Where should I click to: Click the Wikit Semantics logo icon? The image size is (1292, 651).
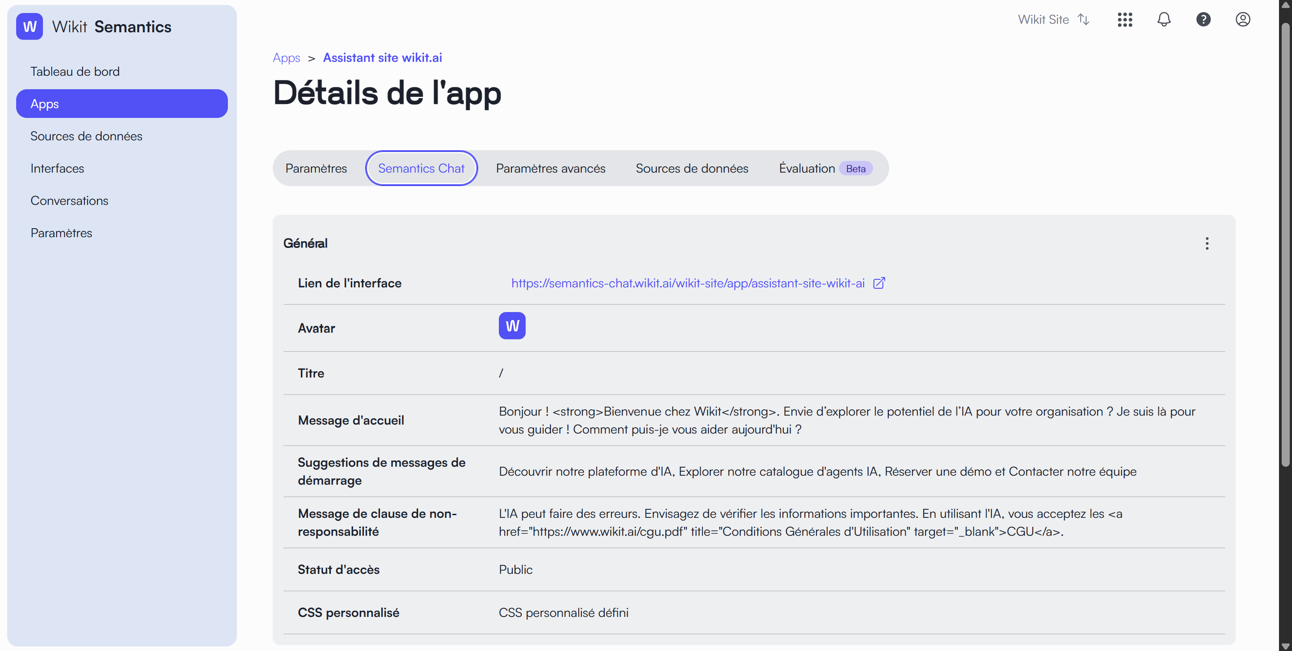click(x=30, y=26)
